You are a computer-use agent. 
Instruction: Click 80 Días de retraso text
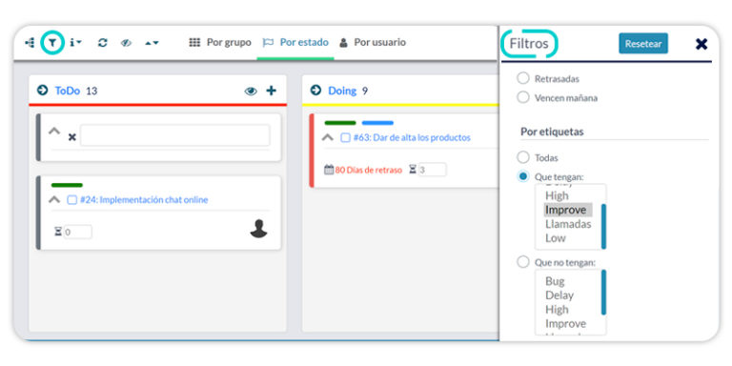click(369, 171)
